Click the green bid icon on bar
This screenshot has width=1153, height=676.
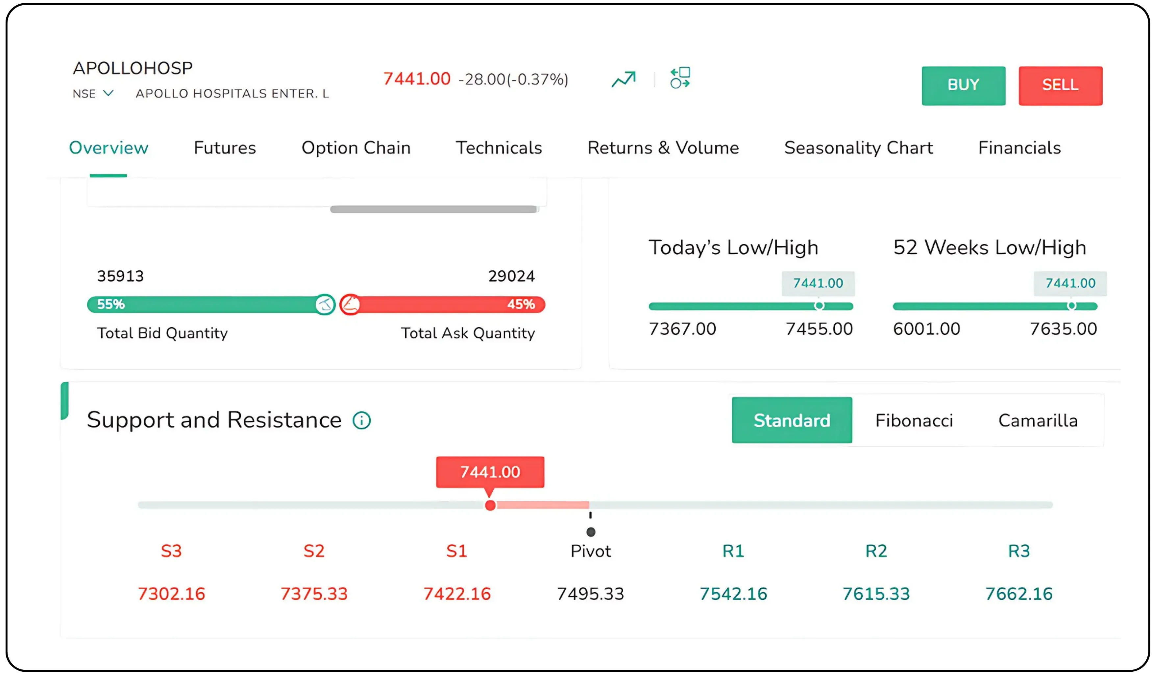pos(325,304)
